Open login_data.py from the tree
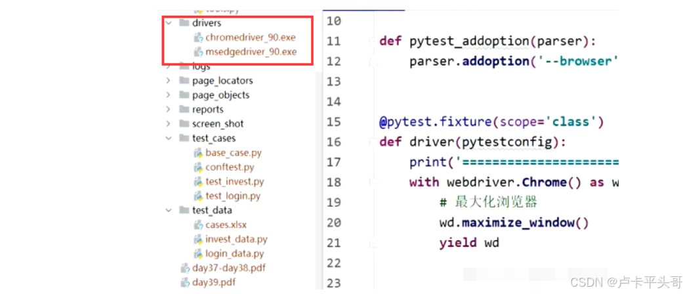685x294 pixels. (235, 254)
